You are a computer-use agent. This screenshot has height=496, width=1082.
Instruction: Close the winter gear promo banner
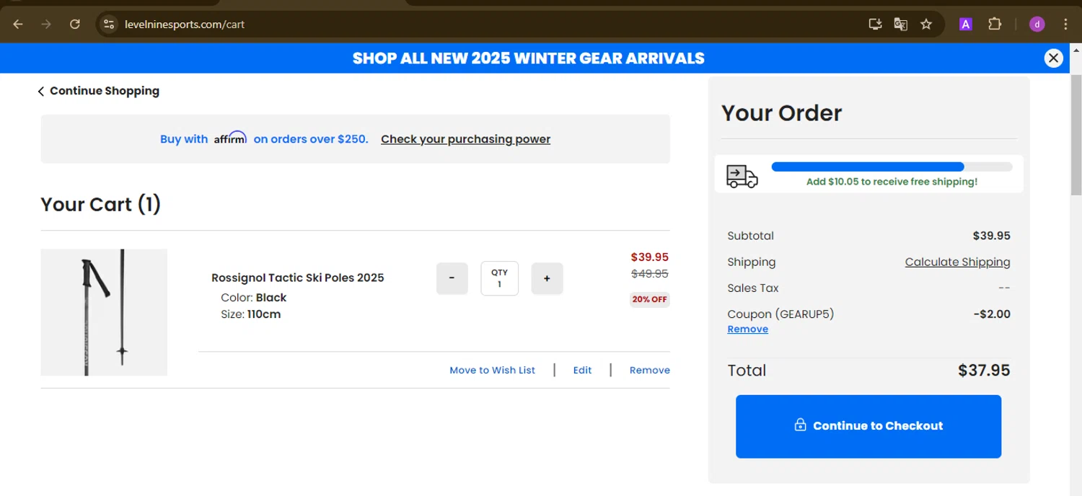click(x=1053, y=58)
